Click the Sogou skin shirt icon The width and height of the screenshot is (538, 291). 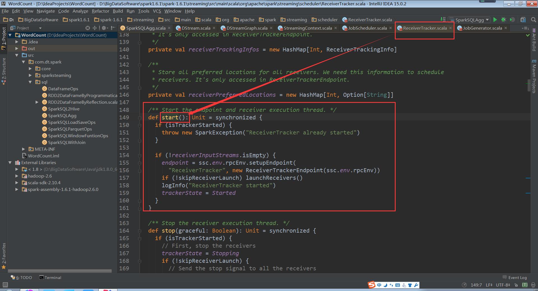point(410,285)
